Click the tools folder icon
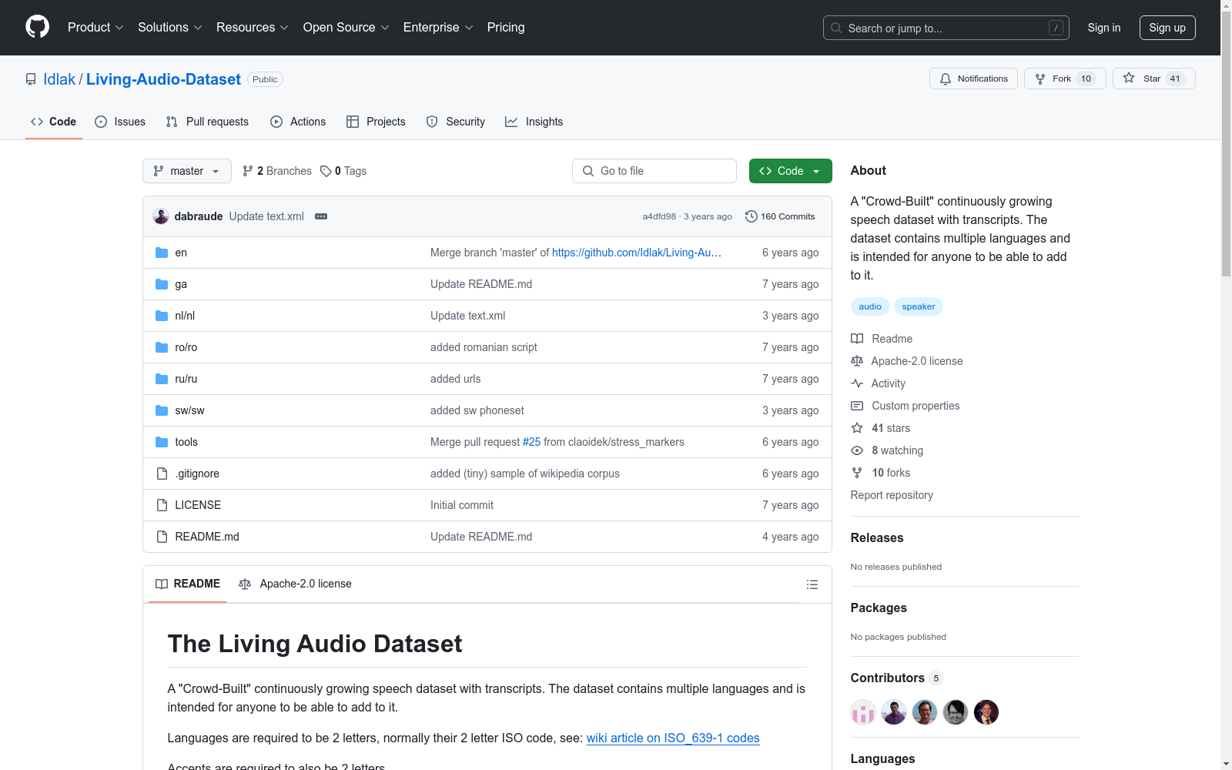Screen dimensions: 1232x770 pyautogui.click(x=162, y=442)
